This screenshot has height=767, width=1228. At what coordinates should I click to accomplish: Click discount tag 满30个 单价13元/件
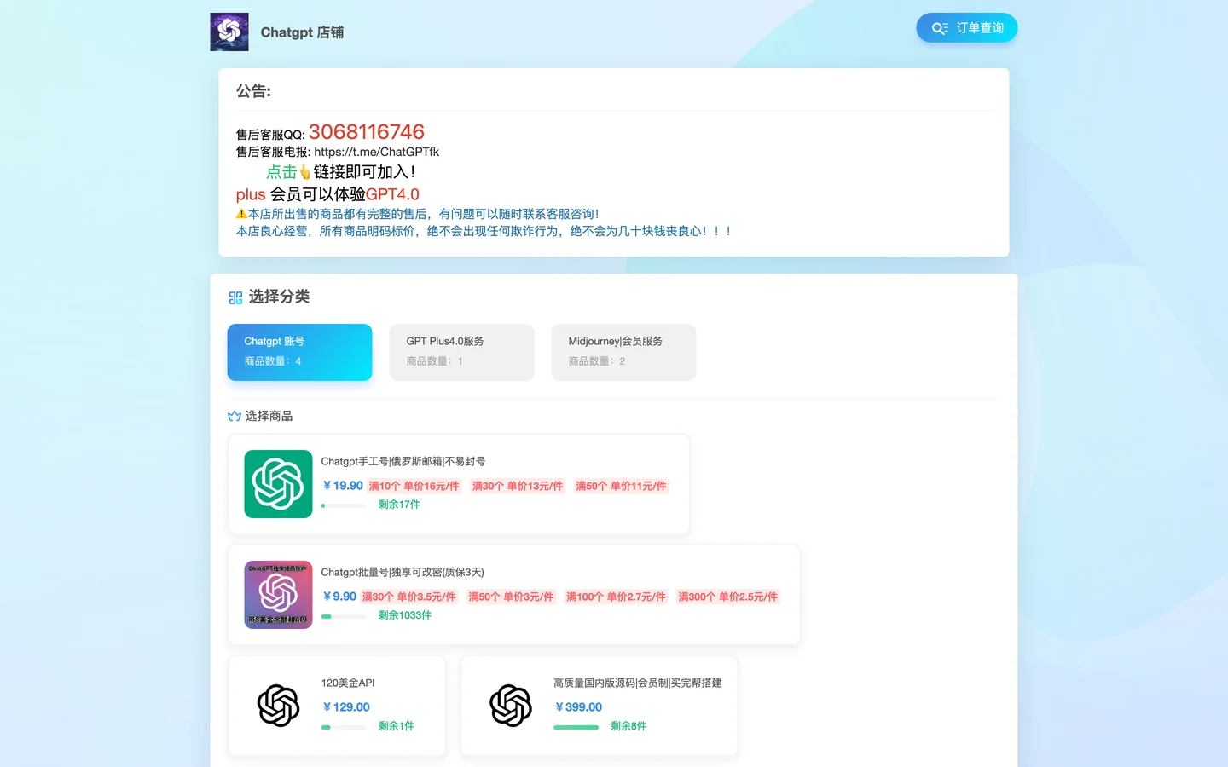pos(518,486)
